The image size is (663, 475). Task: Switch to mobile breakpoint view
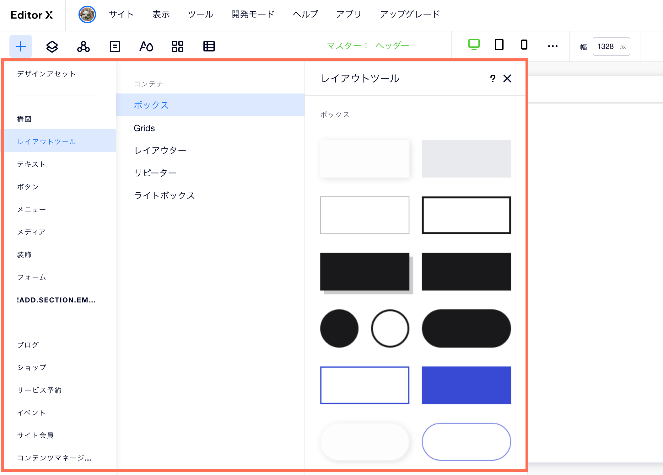coord(524,45)
